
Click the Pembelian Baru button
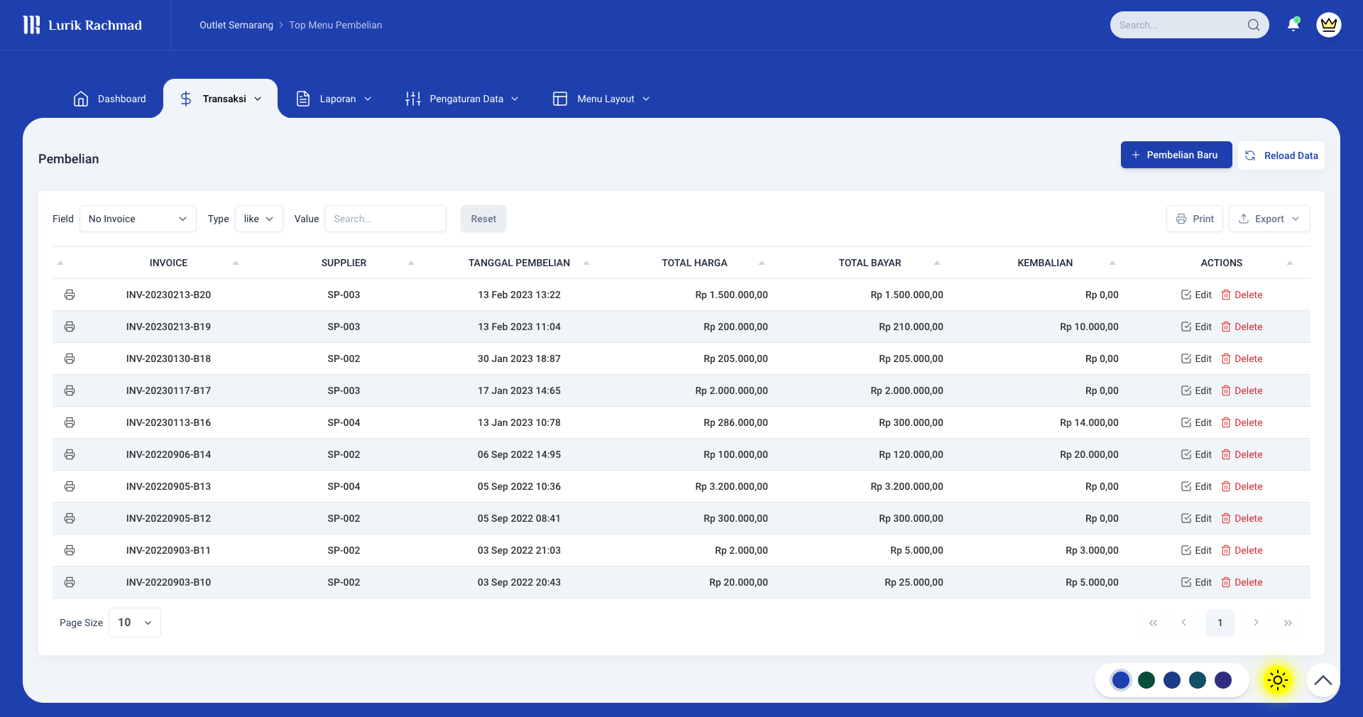coord(1176,155)
